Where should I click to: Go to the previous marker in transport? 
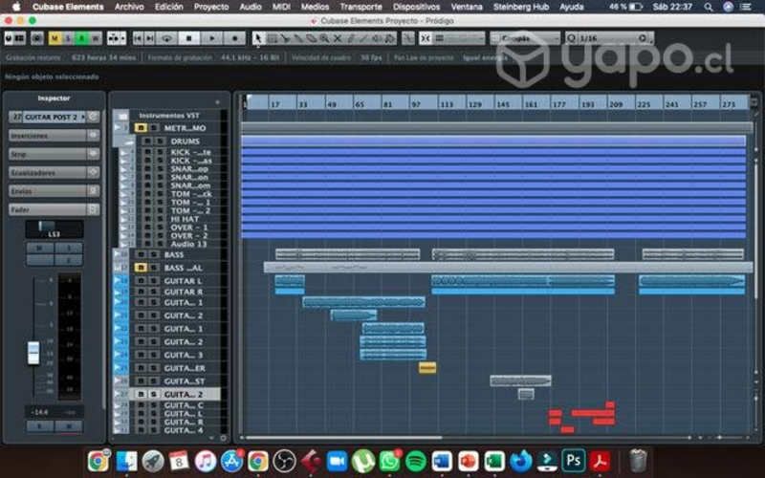[138, 38]
